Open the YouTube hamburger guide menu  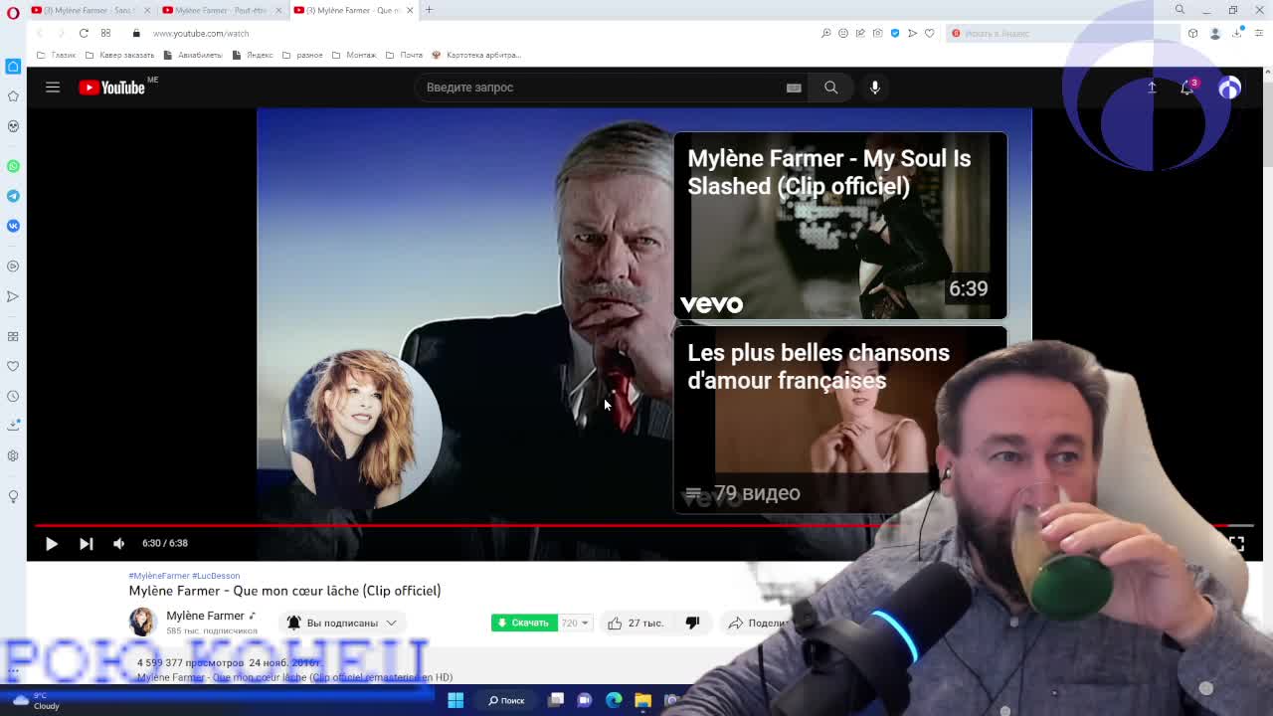point(53,88)
